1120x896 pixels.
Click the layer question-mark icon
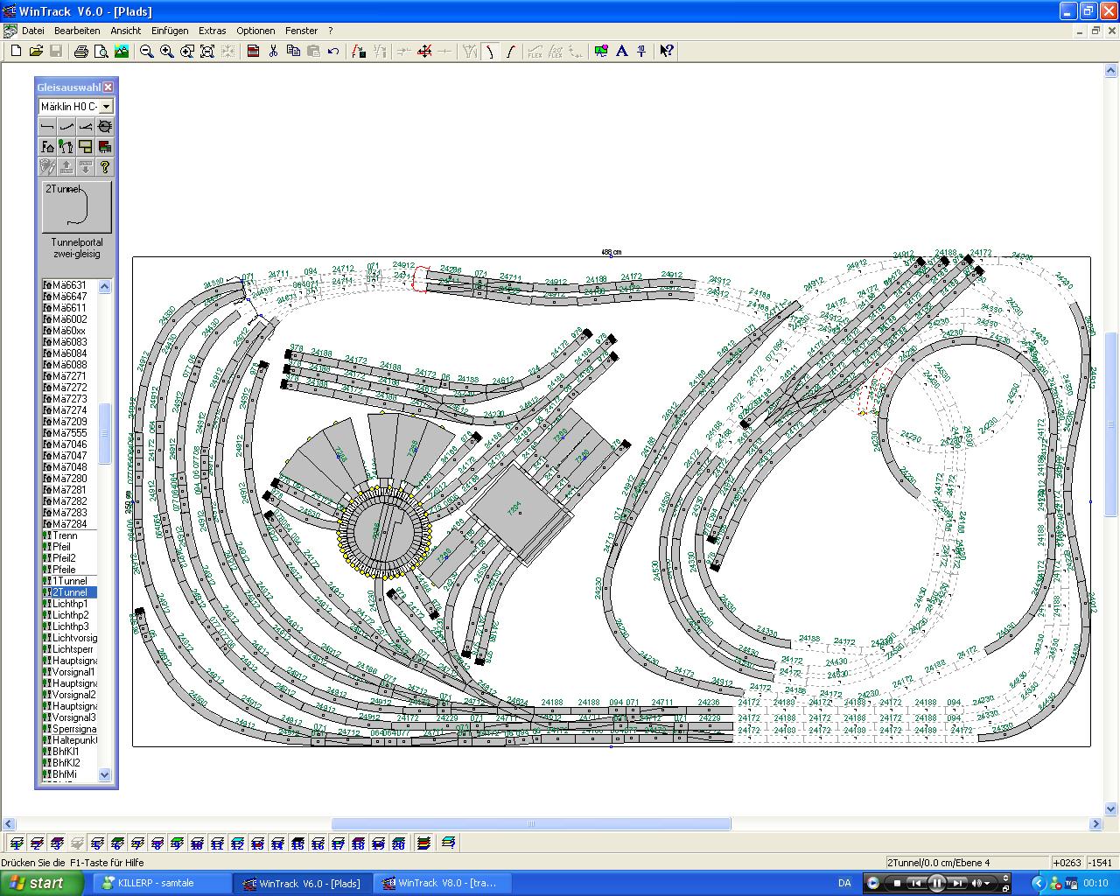(448, 843)
